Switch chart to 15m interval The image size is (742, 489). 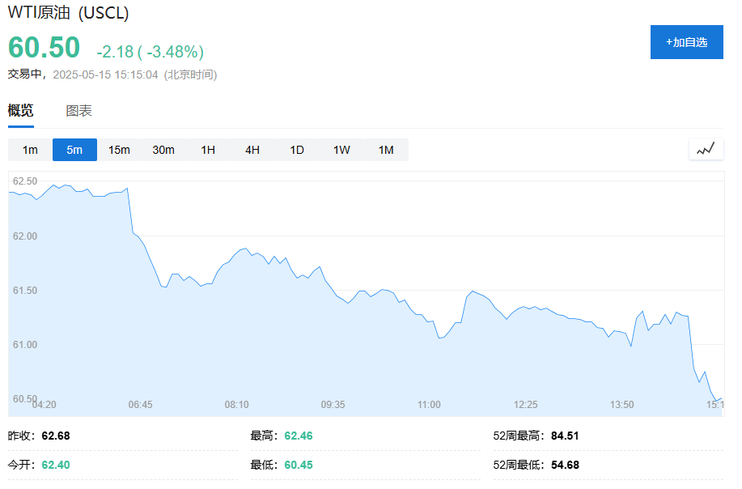click(x=119, y=150)
